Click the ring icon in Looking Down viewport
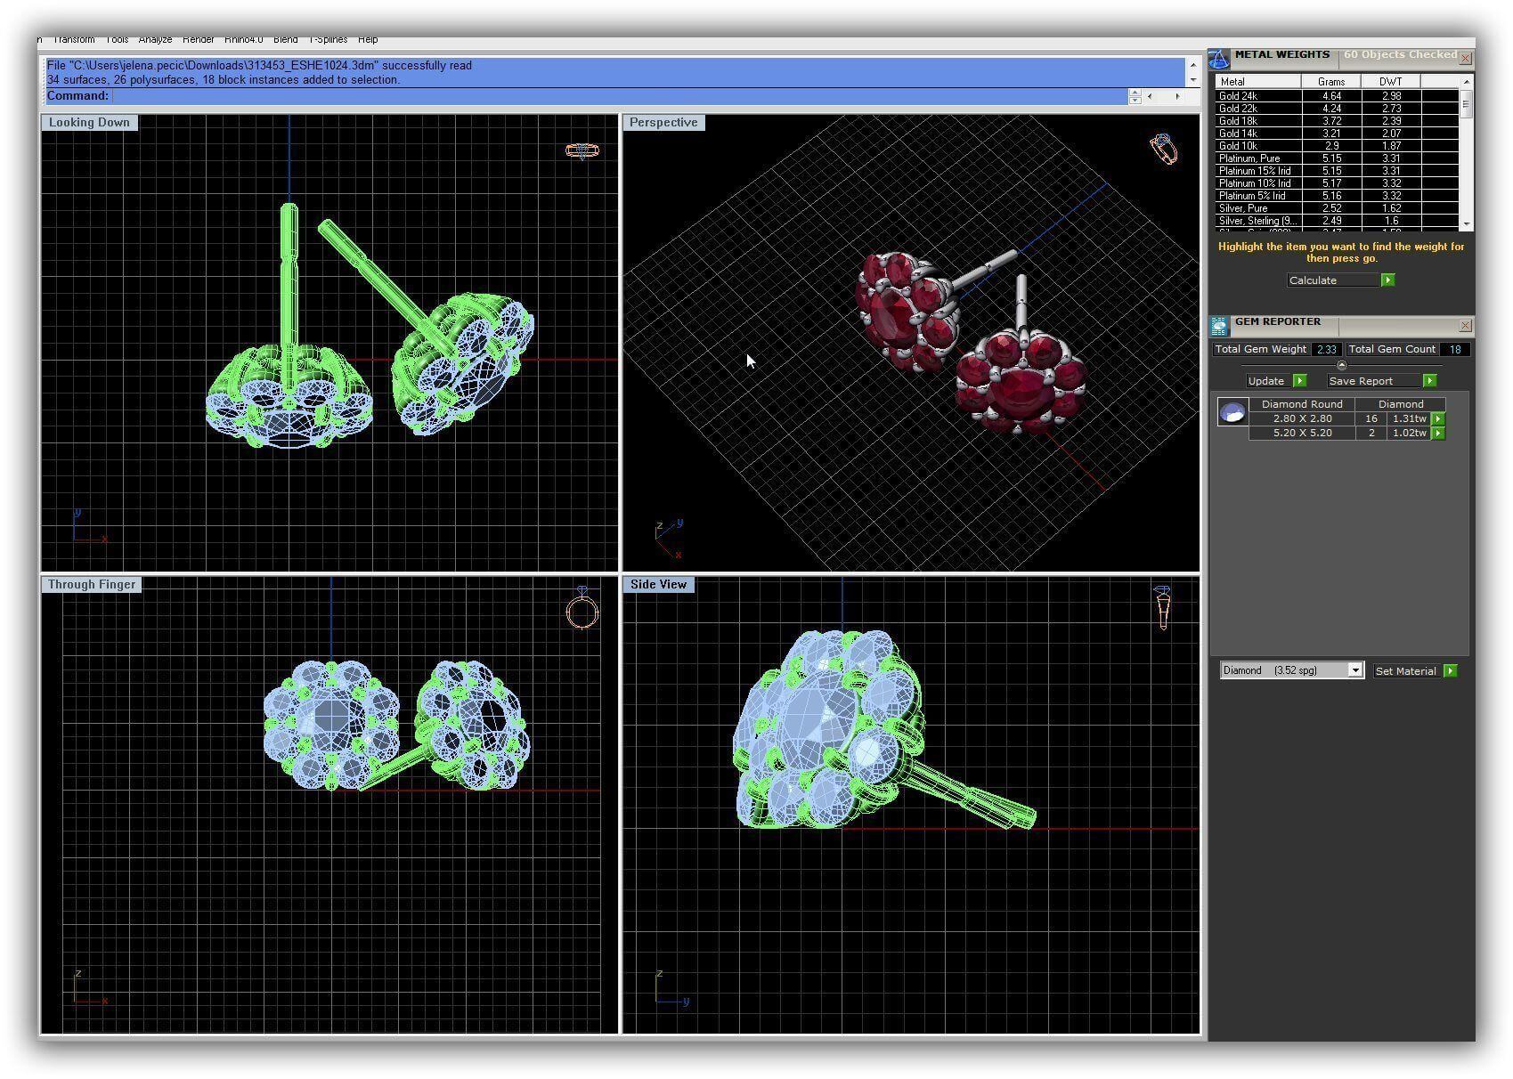Viewport: 1513px width, 1079px height. click(x=582, y=150)
